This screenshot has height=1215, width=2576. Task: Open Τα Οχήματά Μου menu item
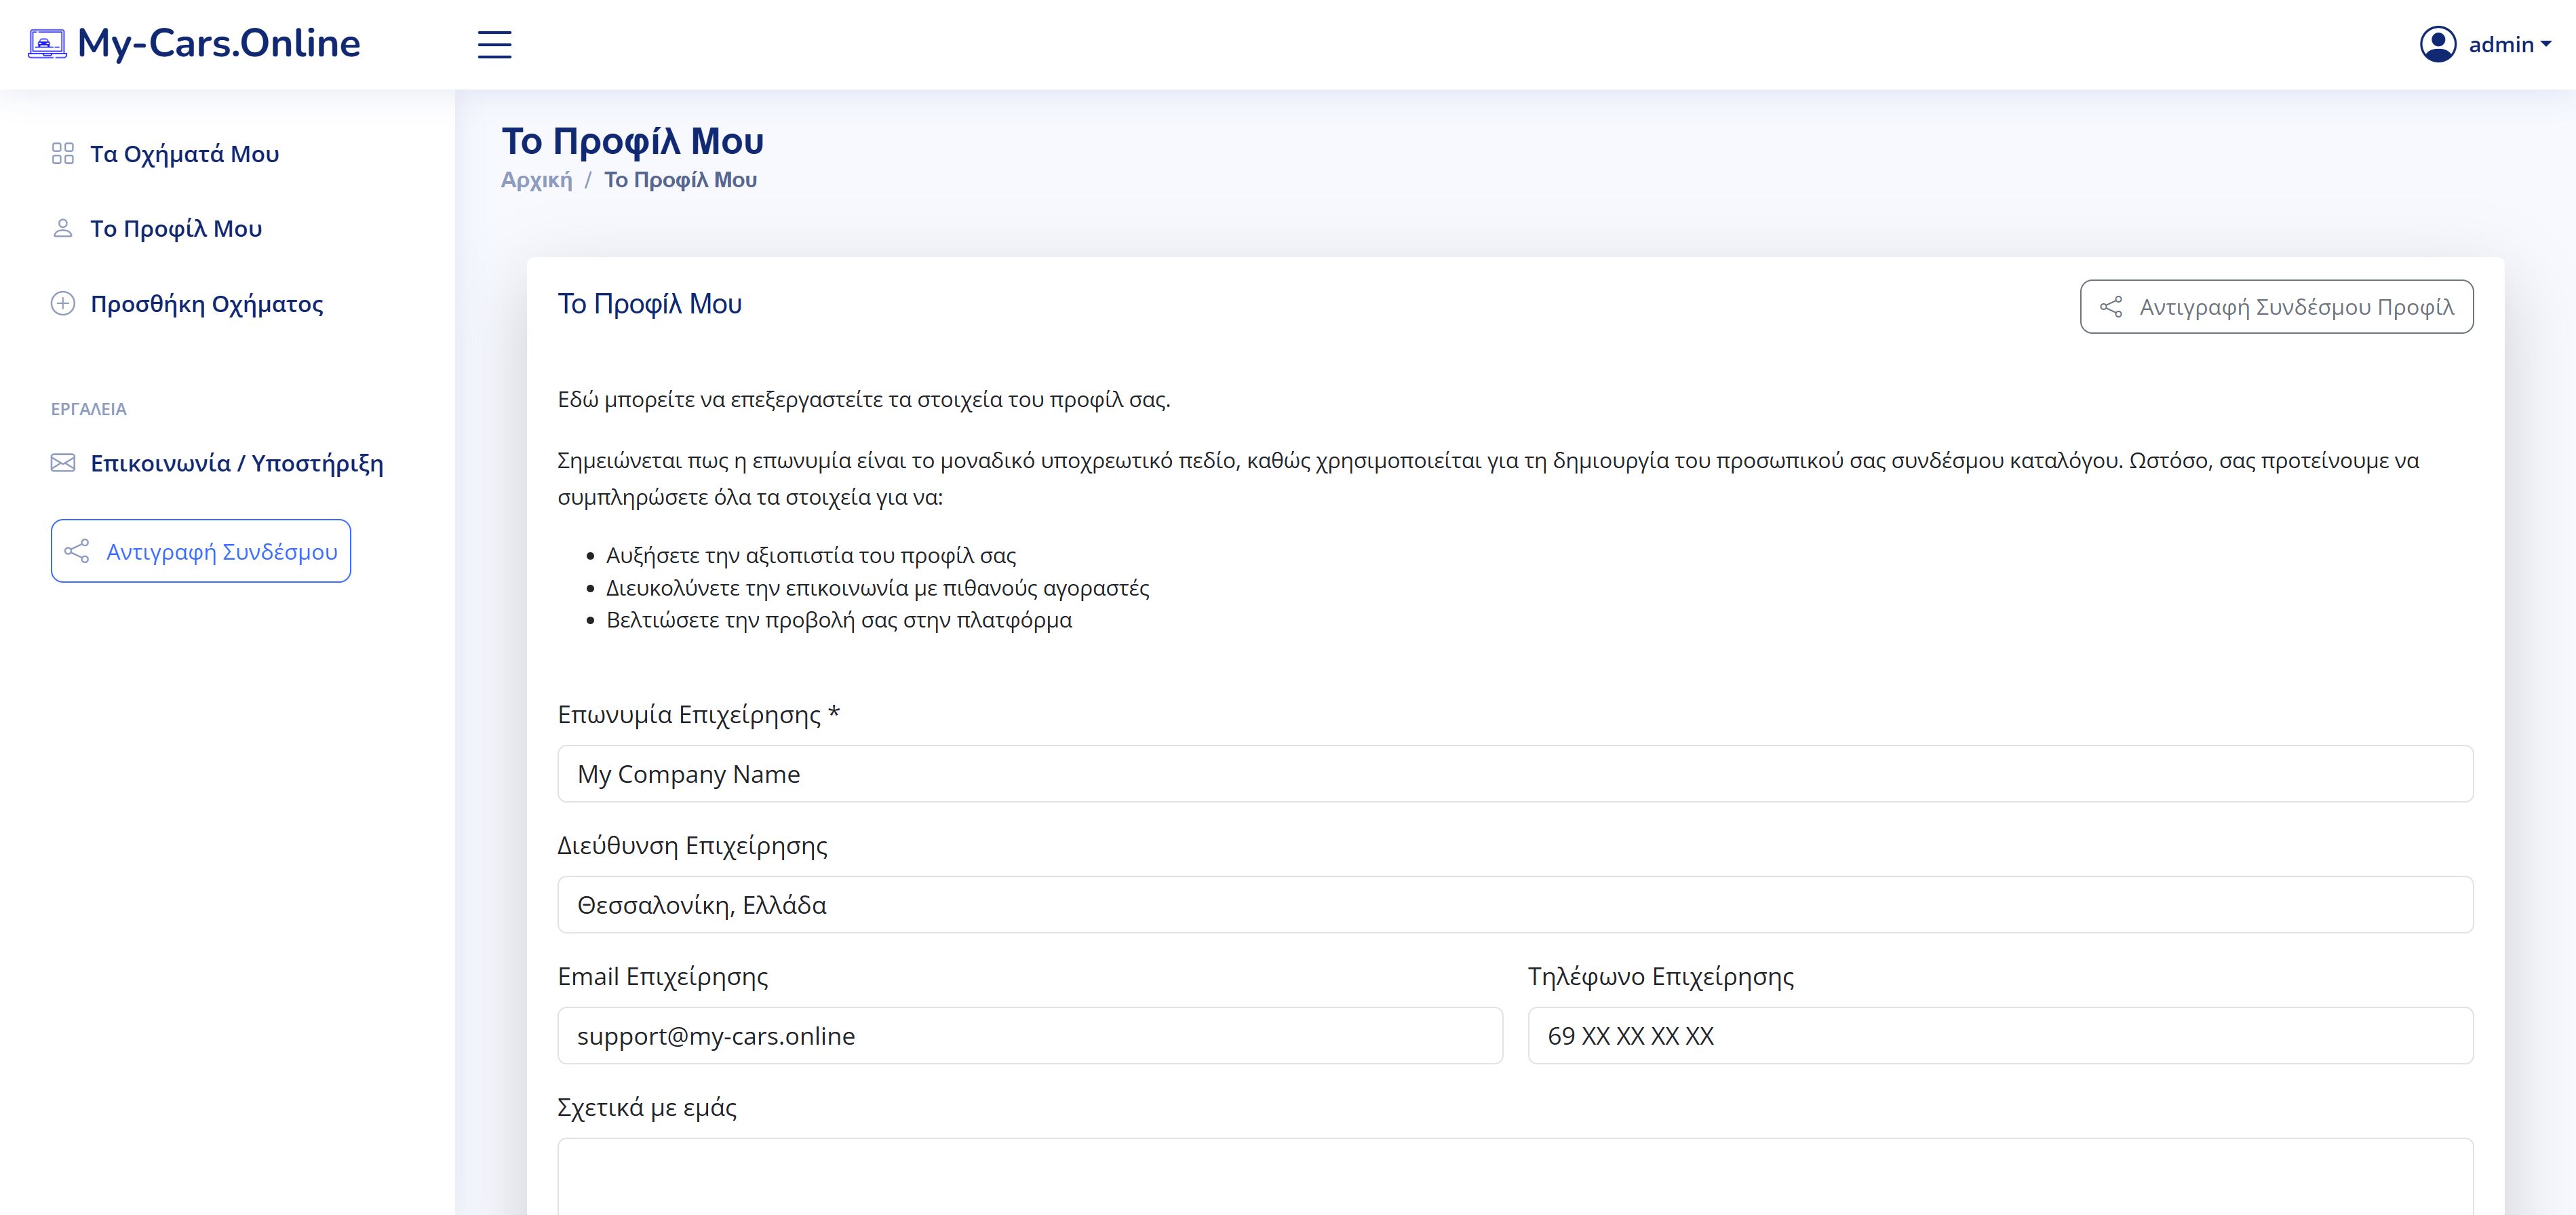pyautogui.click(x=184, y=154)
